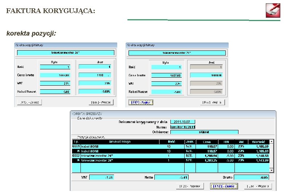The width and height of the screenshot is (284, 196).
Task: Click Jest Cena brutto field in editable dialog
Action: click(95, 75)
